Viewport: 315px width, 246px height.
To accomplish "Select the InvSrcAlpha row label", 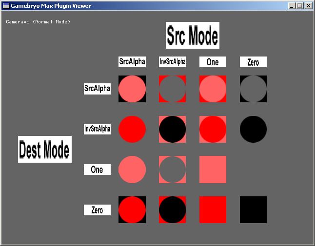I will point(97,129).
